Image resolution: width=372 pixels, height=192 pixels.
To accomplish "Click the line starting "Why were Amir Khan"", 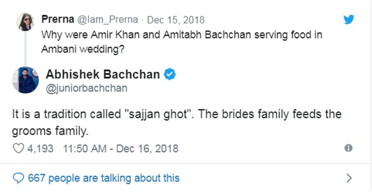I will tap(182, 35).
